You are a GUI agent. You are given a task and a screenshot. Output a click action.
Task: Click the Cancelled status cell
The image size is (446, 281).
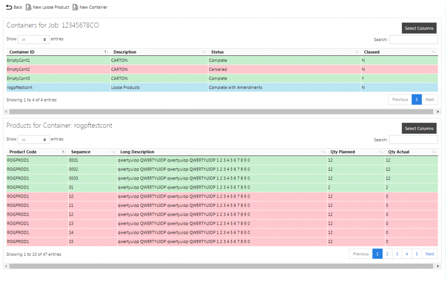[x=284, y=69]
